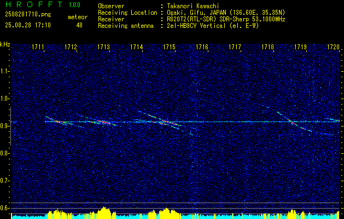Click the HROFFT title text

click(34, 4)
